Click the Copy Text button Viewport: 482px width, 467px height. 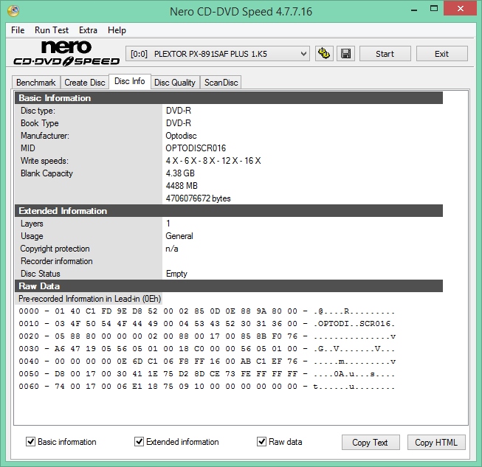point(370,443)
